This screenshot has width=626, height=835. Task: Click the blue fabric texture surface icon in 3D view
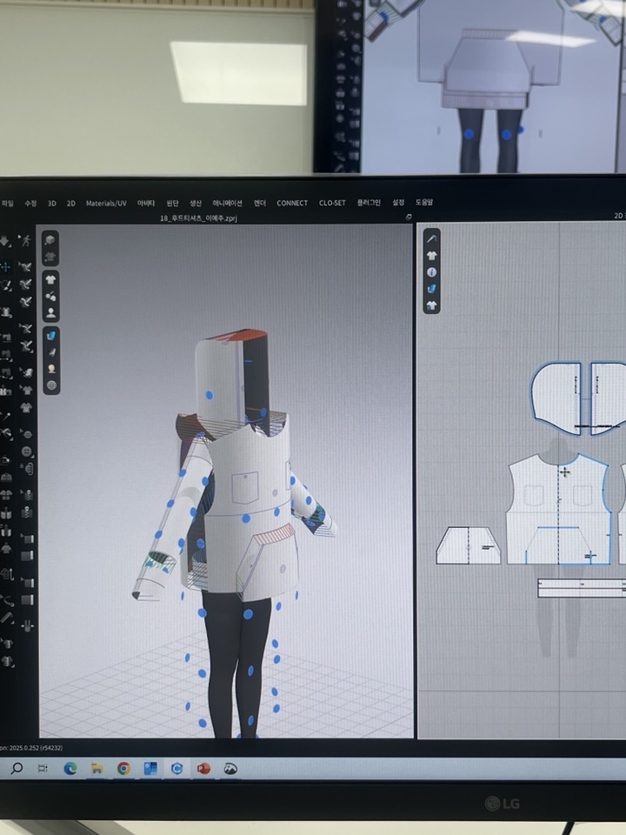[x=51, y=335]
